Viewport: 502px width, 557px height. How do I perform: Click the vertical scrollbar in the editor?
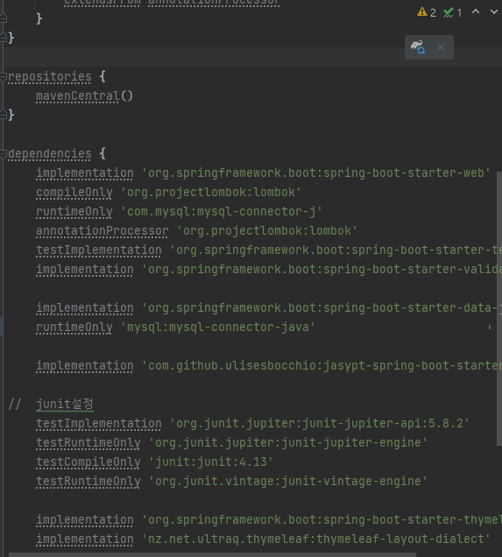coord(499,308)
